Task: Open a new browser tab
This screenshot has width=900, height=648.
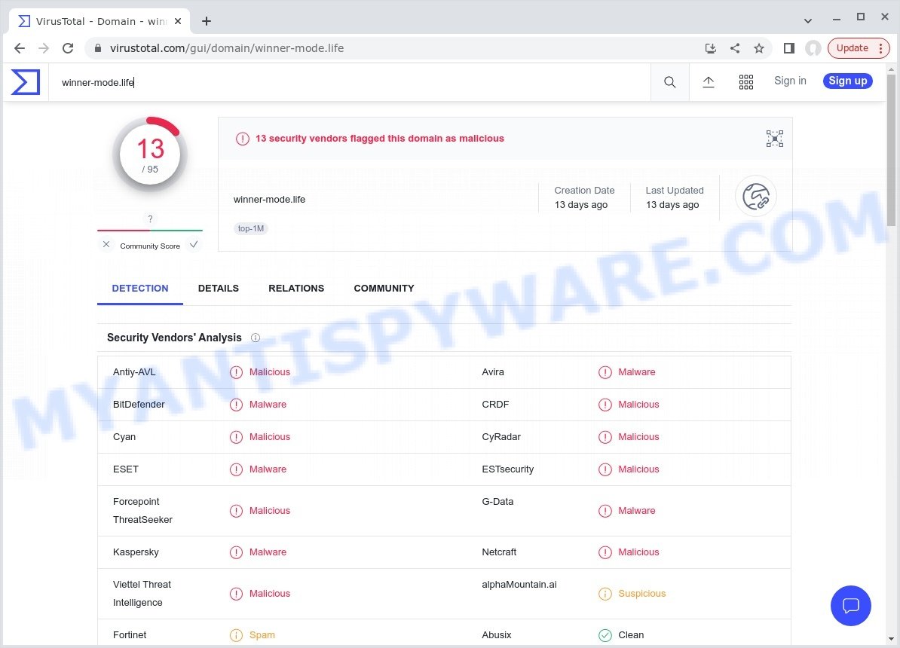Action: pyautogui.click(x=207, y=21)
